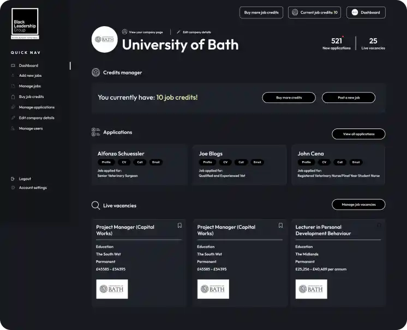Click the View your company page link
Screen dimensions: 407x330
coord(146,32)
